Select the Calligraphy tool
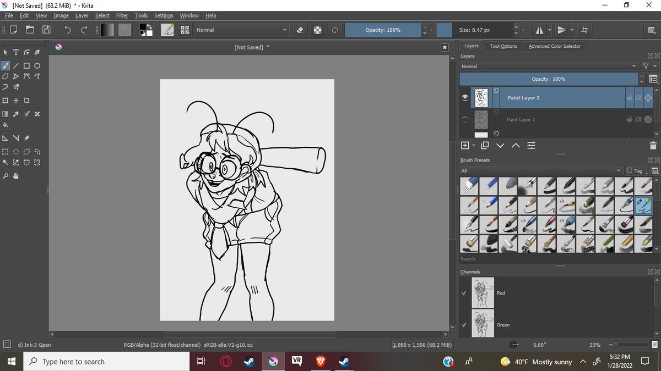 (x=37, y=52)
